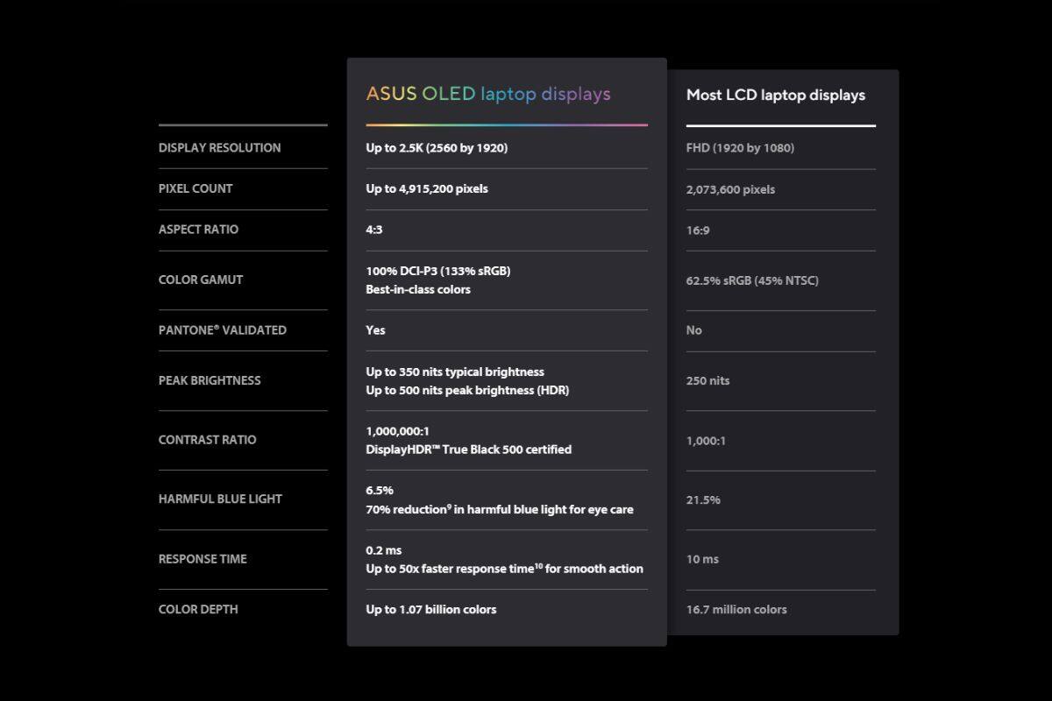Viewport: 1052px width, 701px height.
Task: Open footnote 10 in faster response time text
Action: 538,565
